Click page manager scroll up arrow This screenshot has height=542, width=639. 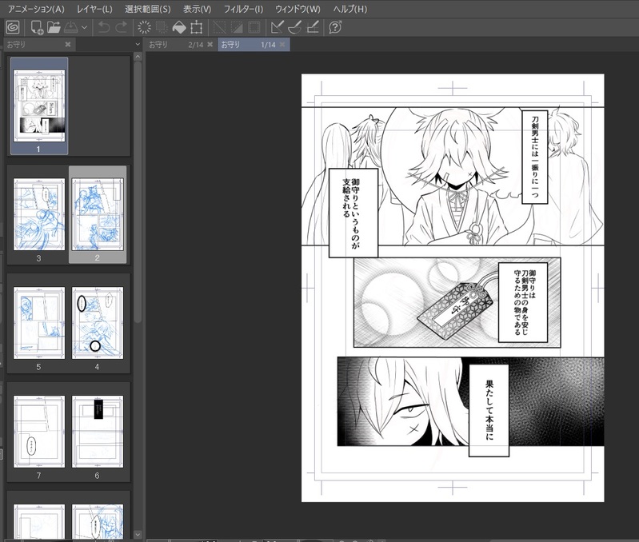pyautogui.click(x=138, y=57)
